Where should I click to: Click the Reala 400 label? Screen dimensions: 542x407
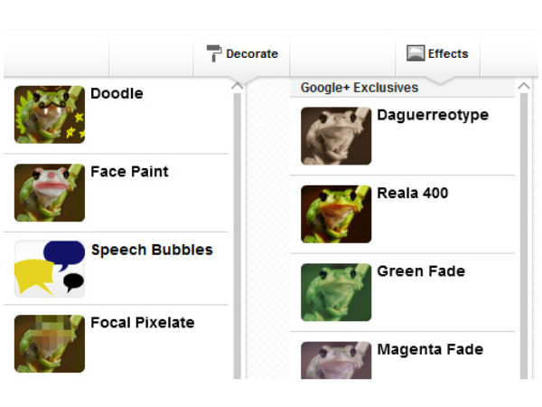(412, 194)
